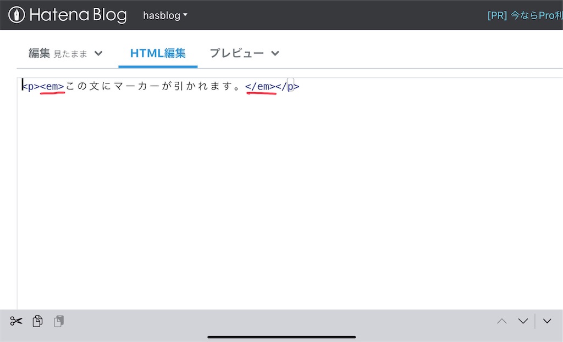
Task: Open the hasblog account dropdown
Action: [x=165, y=15]
